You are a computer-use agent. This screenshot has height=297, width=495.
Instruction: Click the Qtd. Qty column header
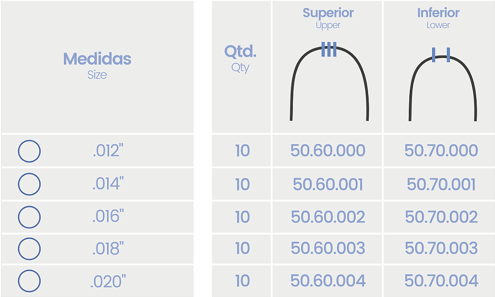pos(240,58)
